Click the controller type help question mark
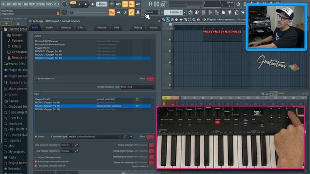The image size is (310, 174). point(131,137)
